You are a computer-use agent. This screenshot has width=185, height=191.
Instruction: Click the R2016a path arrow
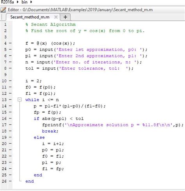click(18, 2)
